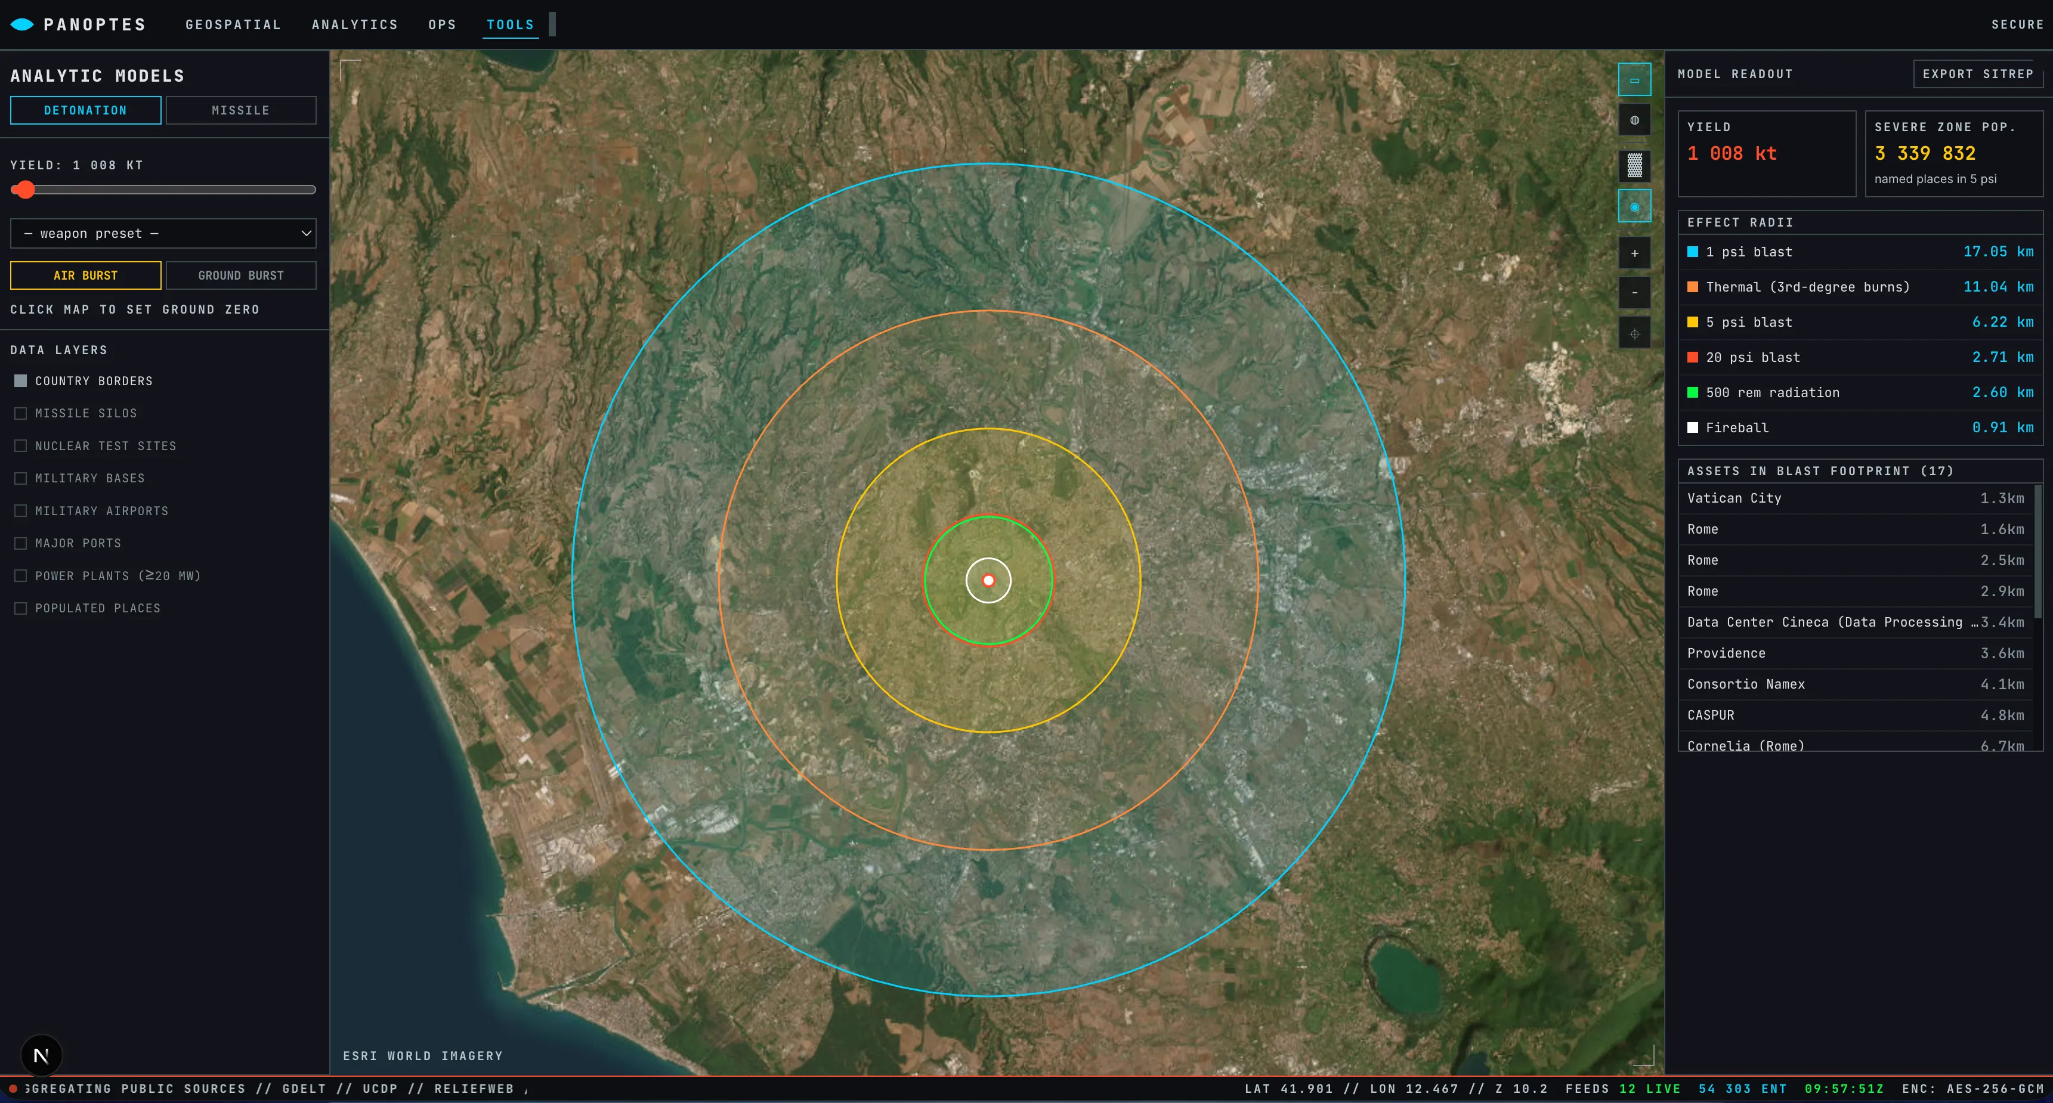Click the ground zero marker on the map

[988, 581]
